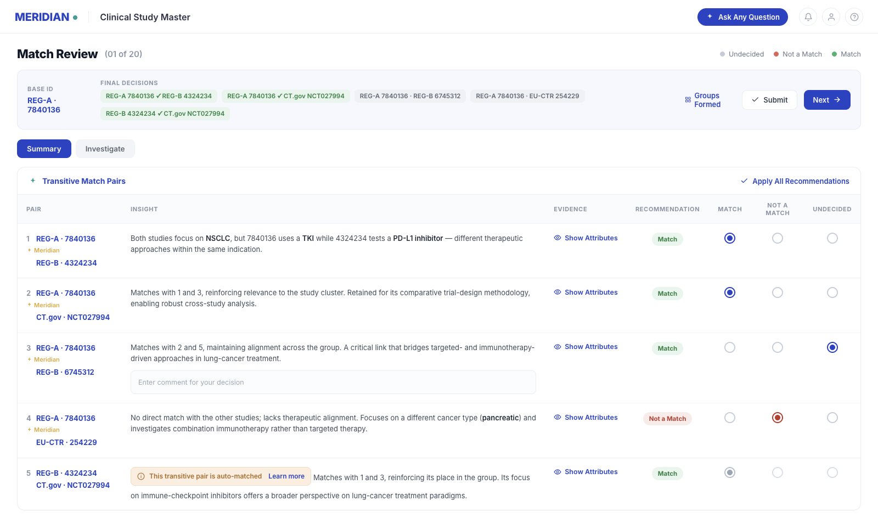Open the help question-mark icon
Viewport: 878px width, 529px height.
(x=854, y=17)
